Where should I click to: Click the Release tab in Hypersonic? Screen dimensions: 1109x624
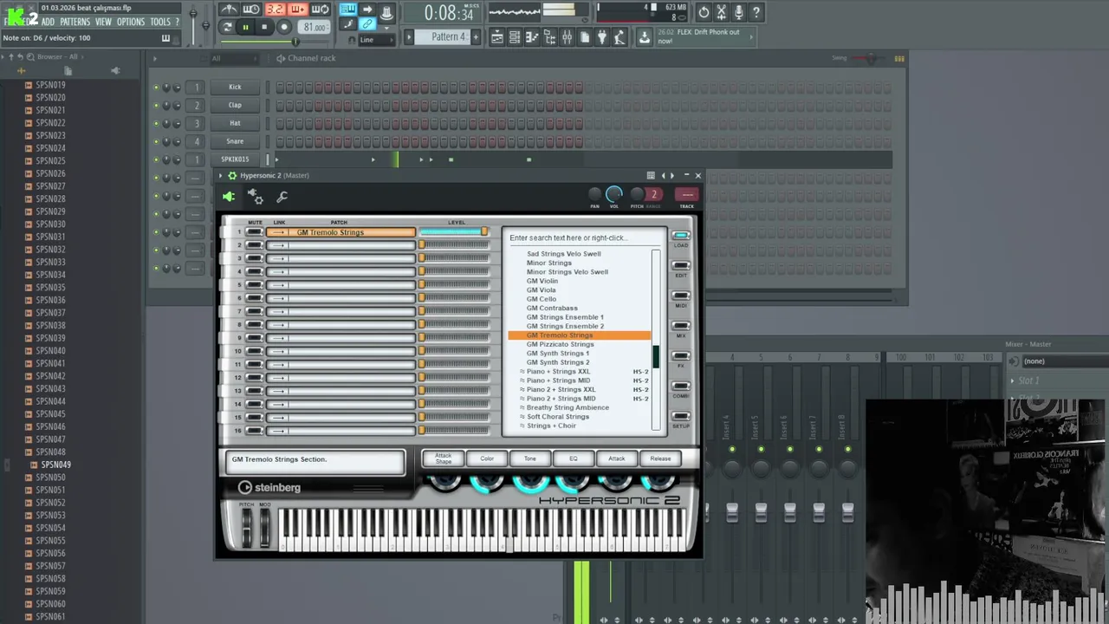pos(660,458)
